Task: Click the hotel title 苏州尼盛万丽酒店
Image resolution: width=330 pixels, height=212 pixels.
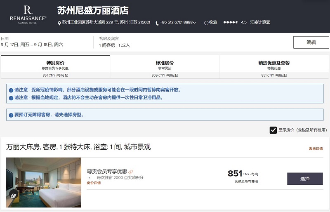Action: click(x=93, y=10)
